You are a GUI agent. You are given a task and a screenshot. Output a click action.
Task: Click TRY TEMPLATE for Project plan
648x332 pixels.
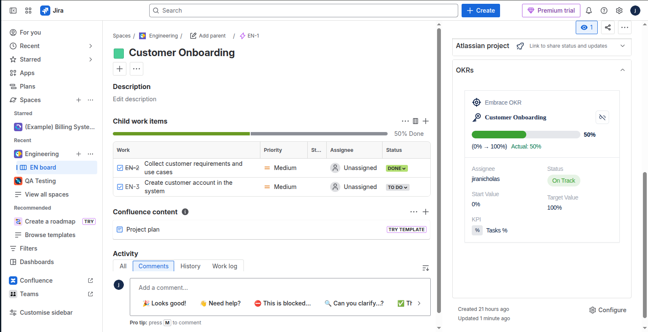(407, 229)
